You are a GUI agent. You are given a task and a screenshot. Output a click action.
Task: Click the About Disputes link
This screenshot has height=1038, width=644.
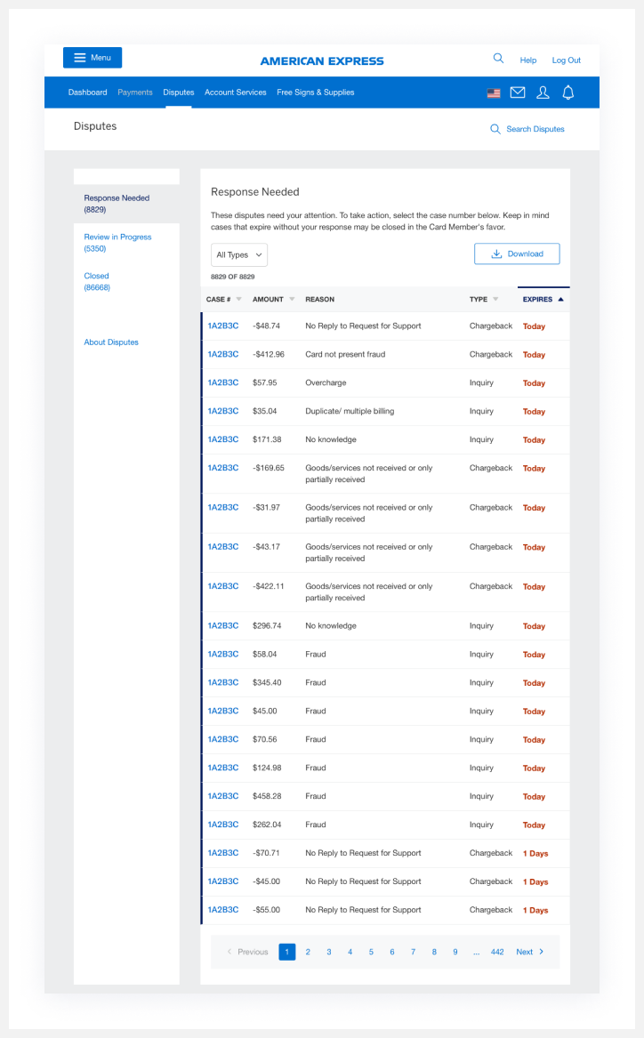pyautogui.click(x=110, y=342)
